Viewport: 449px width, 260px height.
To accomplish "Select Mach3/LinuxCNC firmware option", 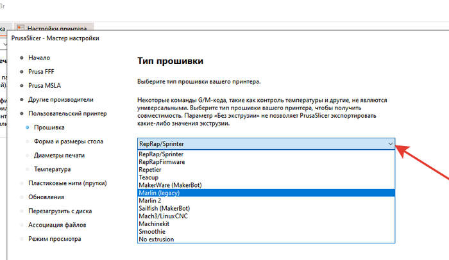I will pos(266,216).
